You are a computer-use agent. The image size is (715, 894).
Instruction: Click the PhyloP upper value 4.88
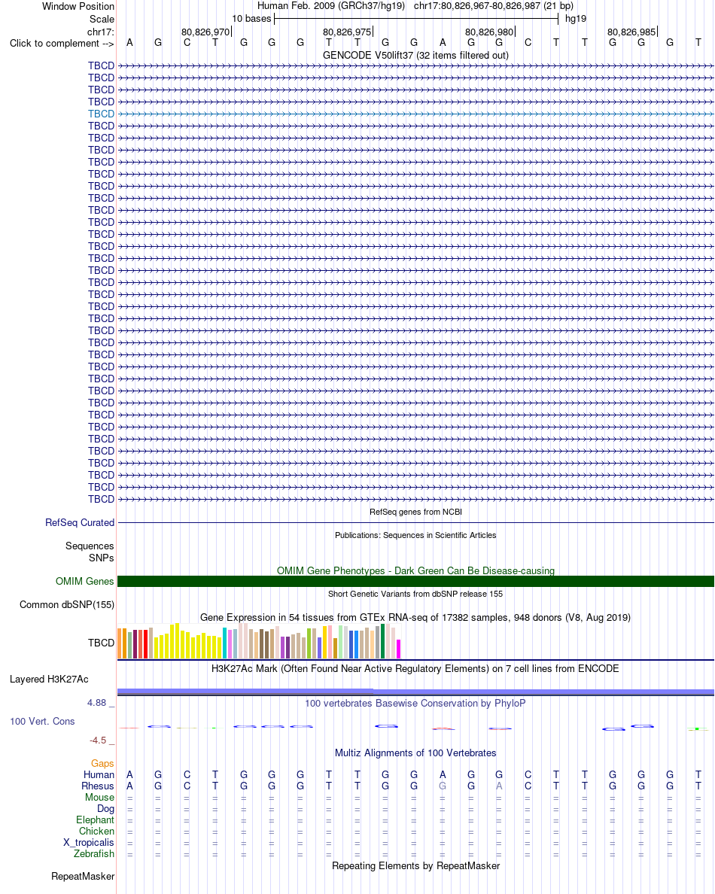[97, 702]
